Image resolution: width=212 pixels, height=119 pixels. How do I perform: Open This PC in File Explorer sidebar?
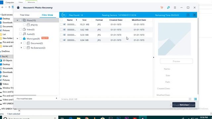(5, 57)
